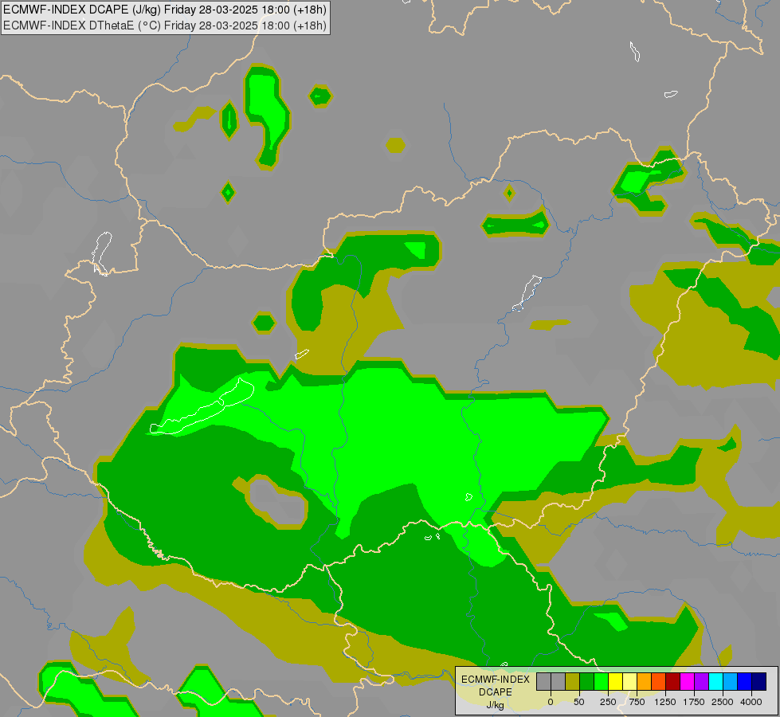Click the dark green legend swatch
The height and width of the screenshot is (717, 780).
(x=587, y=681)
